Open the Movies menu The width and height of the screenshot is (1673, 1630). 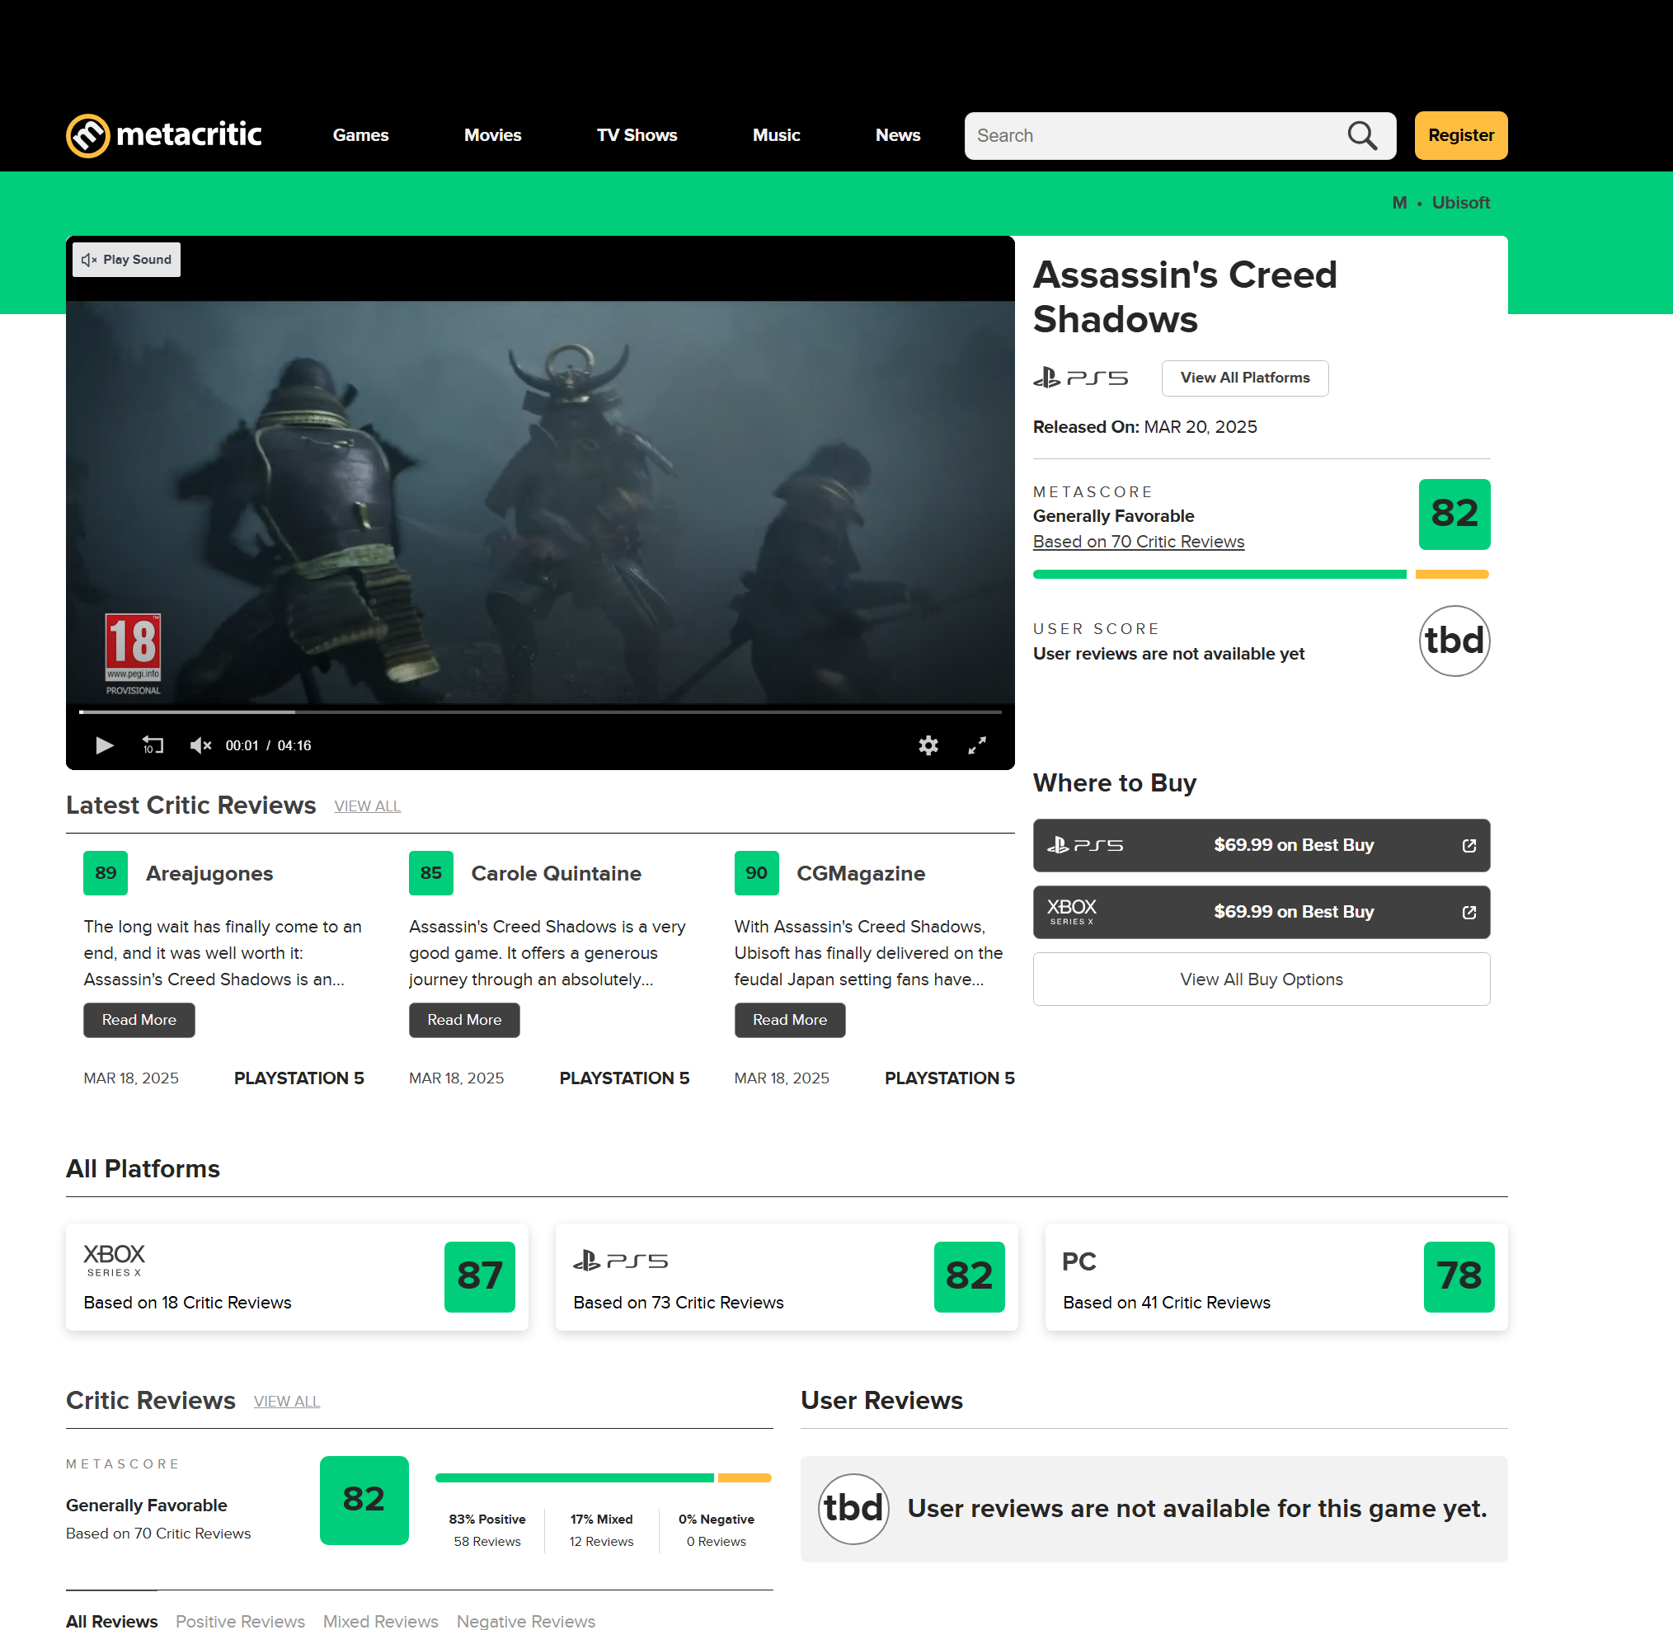coord(492,135)
